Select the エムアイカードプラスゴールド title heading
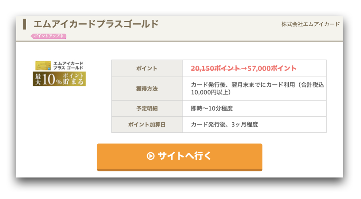This screenshot has height=199, width=361. (x=96, y=24)
